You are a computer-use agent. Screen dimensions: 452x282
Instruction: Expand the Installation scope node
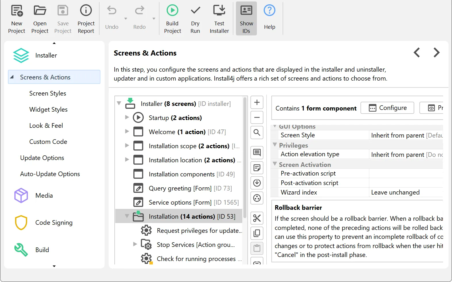coord(127,145)
